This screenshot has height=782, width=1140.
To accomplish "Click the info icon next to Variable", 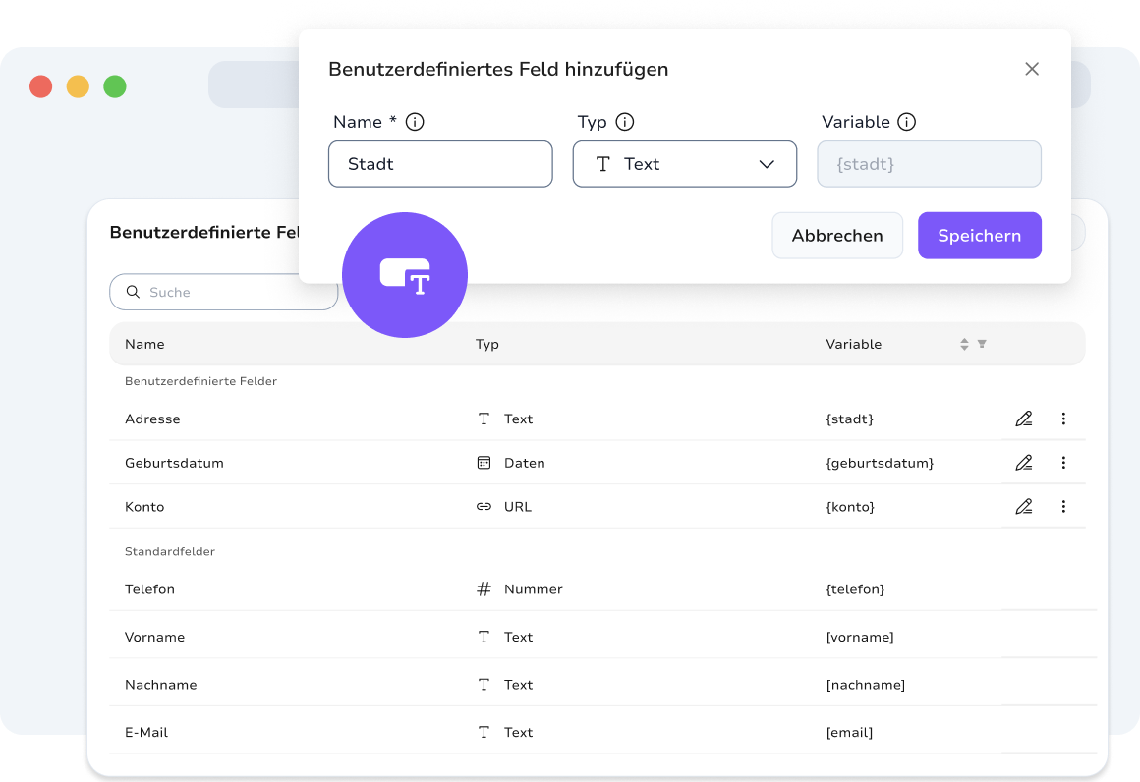I will point(907,122).
